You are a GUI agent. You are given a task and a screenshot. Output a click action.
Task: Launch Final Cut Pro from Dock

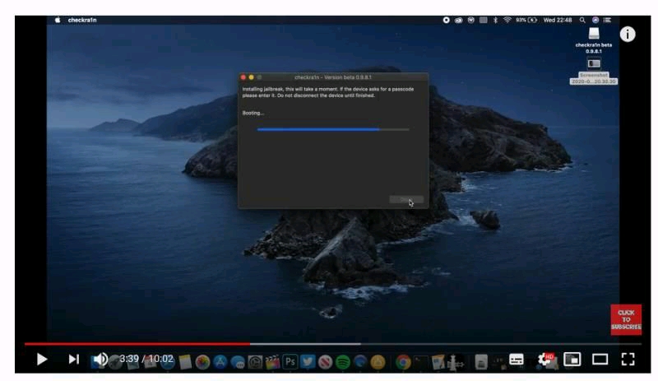click(x=272, y=362)
